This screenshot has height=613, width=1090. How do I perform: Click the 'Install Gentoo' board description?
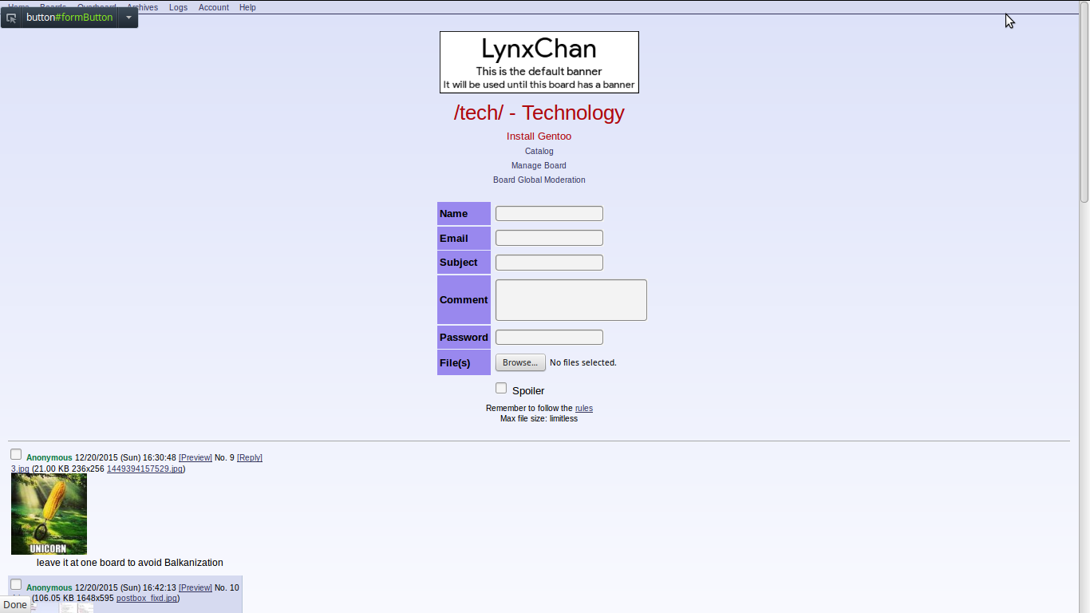pyautogui.click(x=539, y=136)
